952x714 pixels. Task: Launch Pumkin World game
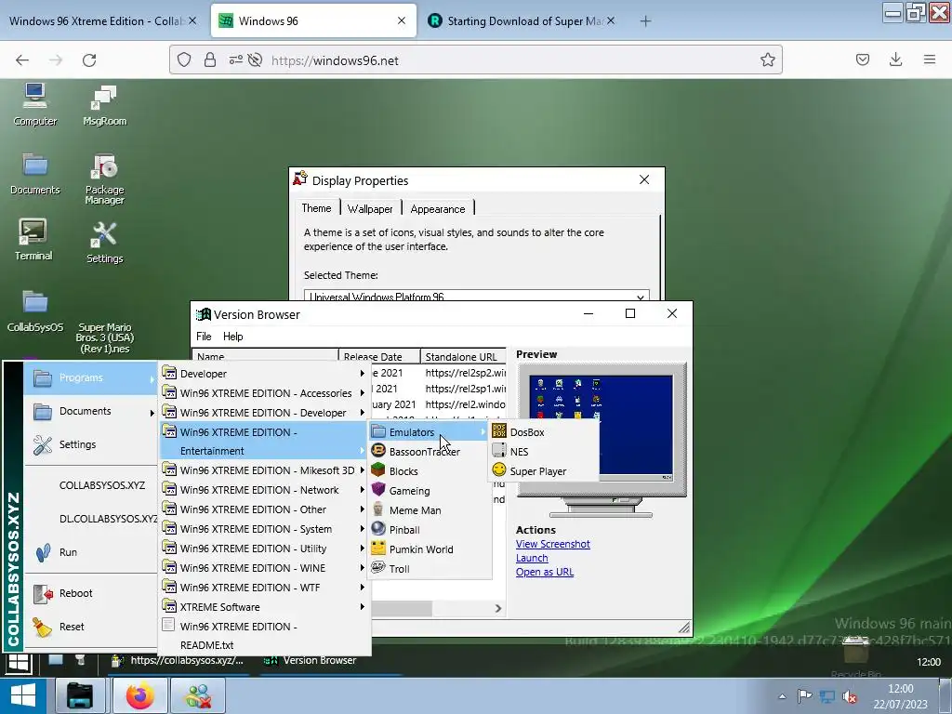pos(430,549)
